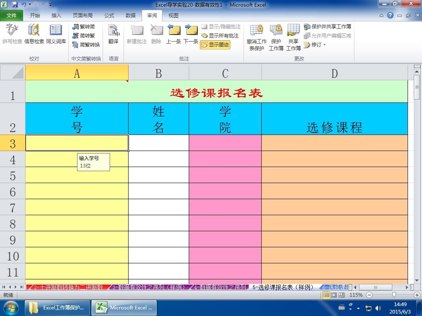
Task: Click 保护并共享工作簿 button
Action: click(328, 26)
